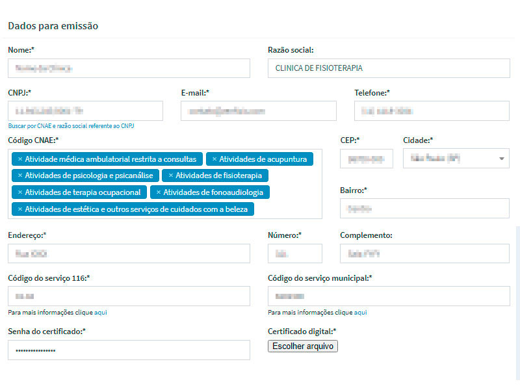Focus the E-mail input field
Screen dimensions: 520x390
tap(258, 111)
